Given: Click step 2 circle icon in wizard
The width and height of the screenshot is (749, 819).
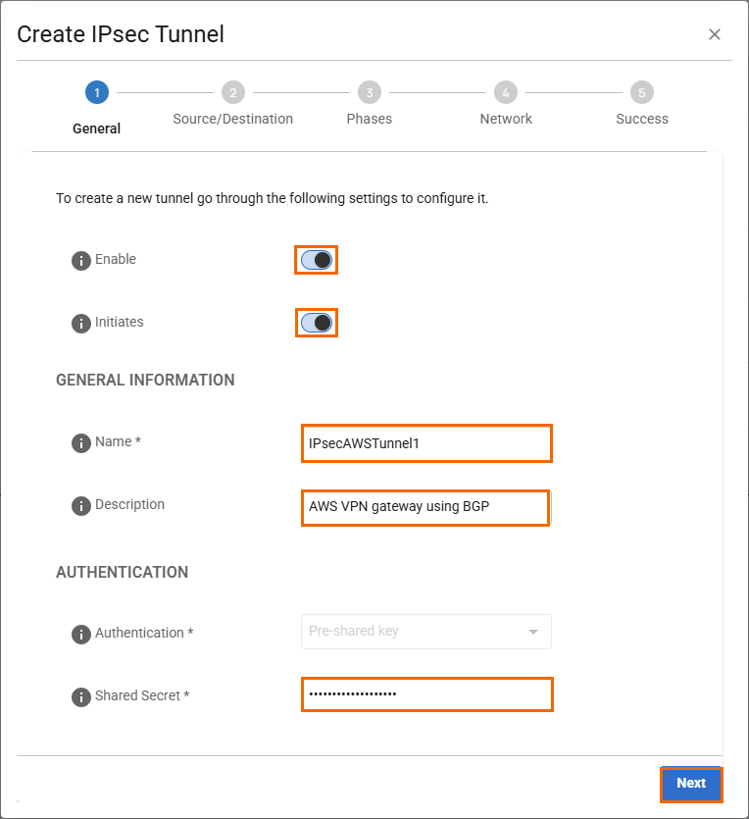Looking at the screenshot, I should (232, 93).
